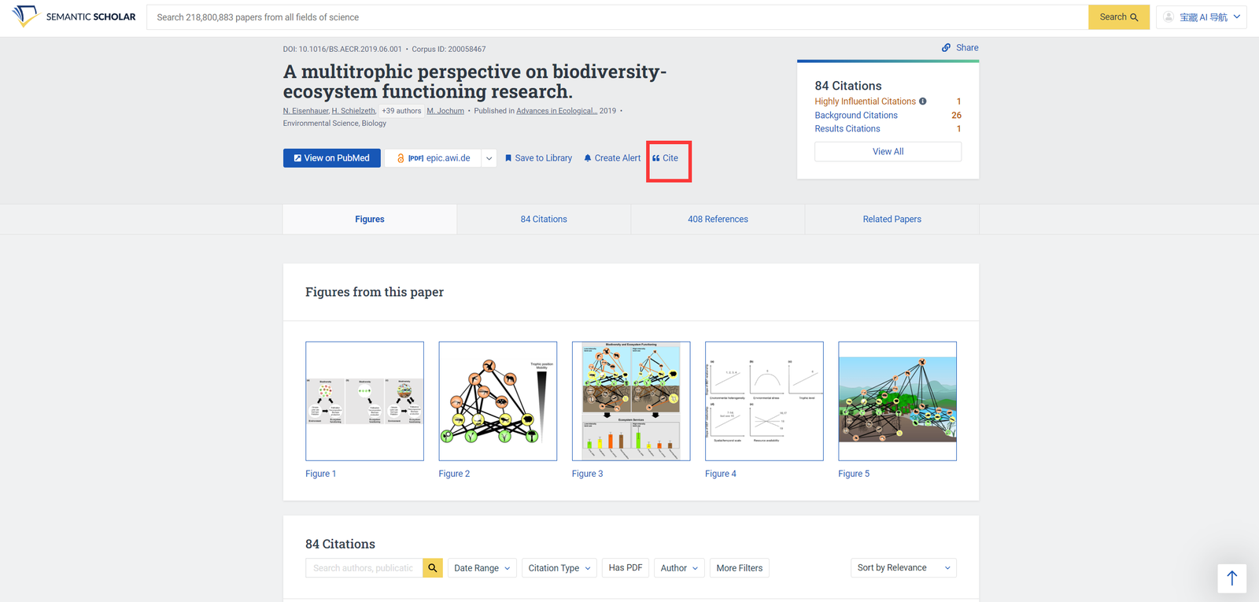
Task: Click the Figure 5 caption link
Action: pos(854,474)
